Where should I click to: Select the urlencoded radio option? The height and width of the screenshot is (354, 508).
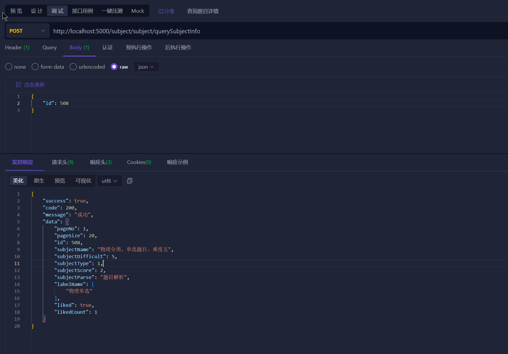pyautogui.click(x=73, y=67)
